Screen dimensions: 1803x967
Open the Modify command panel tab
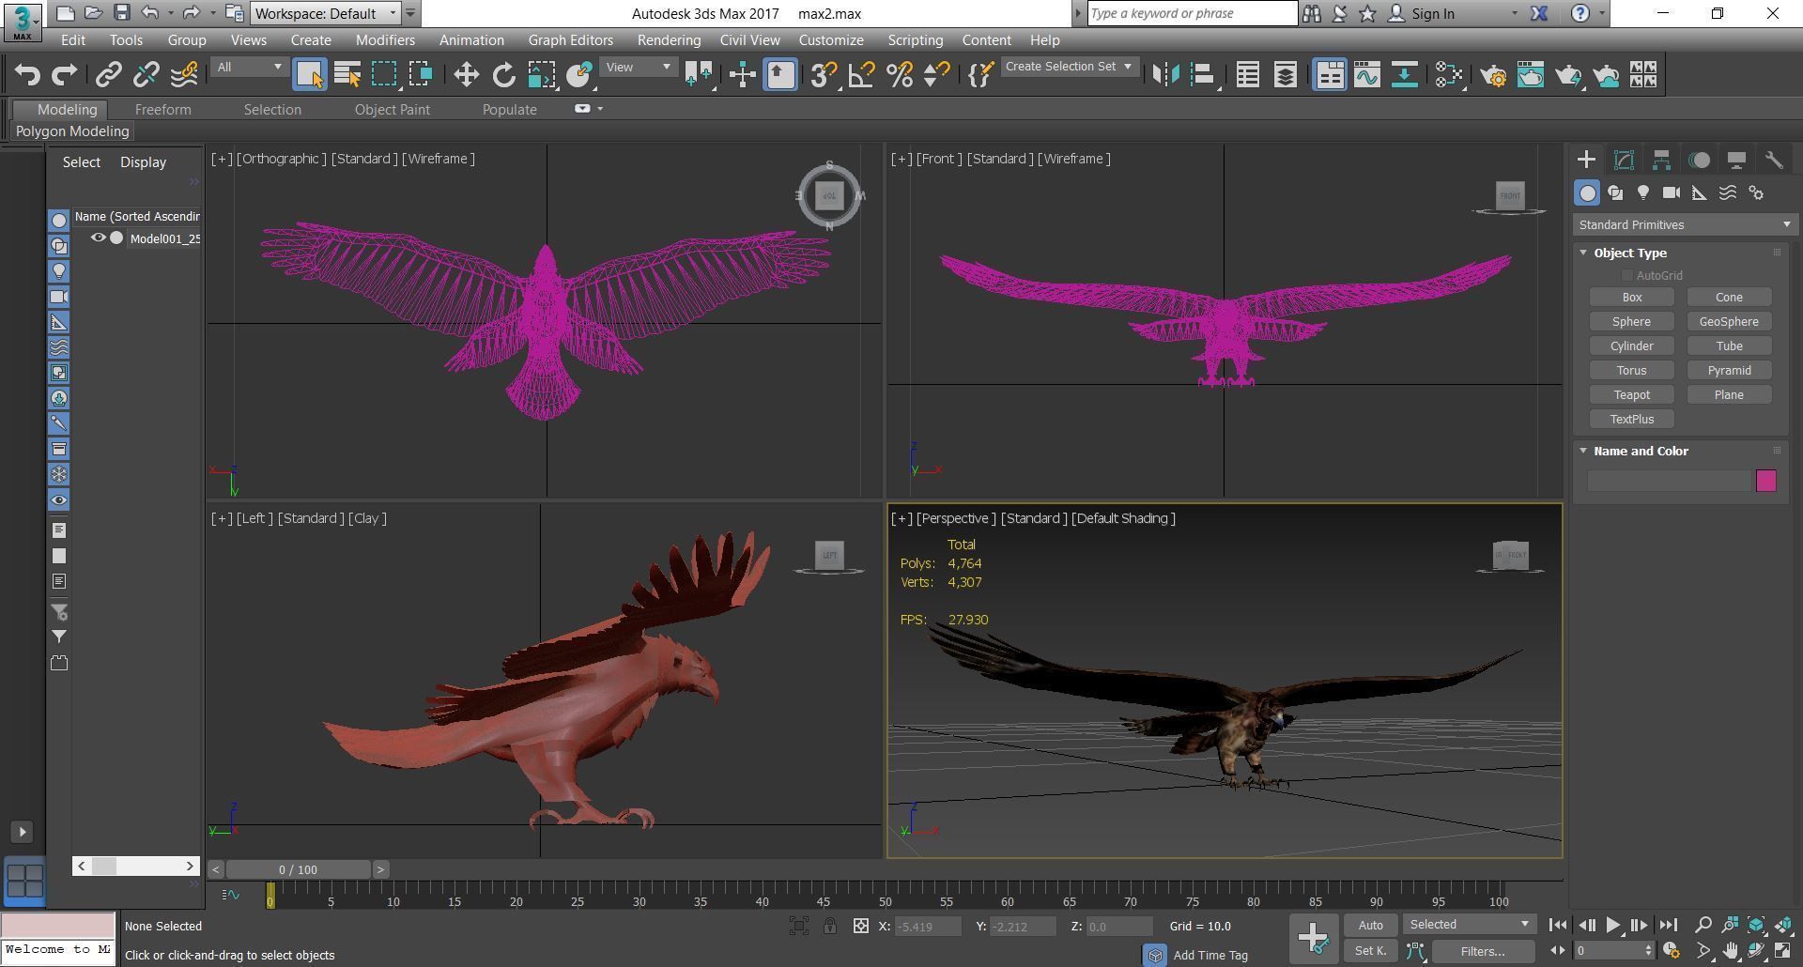point(1624,160)
